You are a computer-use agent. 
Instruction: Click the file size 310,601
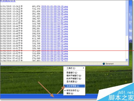coord(36,31)
